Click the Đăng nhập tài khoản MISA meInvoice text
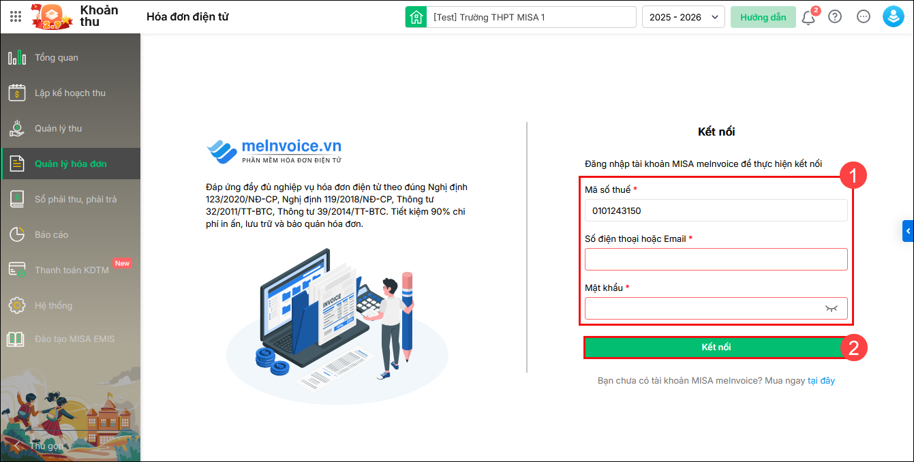The width and height of the screenshot is (914, 462). 703,164
